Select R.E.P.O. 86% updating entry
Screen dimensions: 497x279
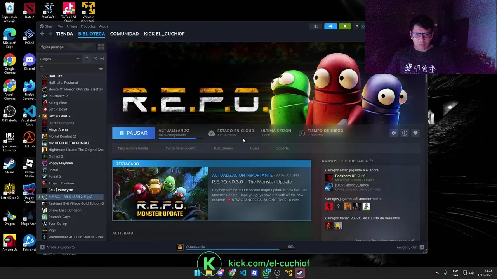71,197
